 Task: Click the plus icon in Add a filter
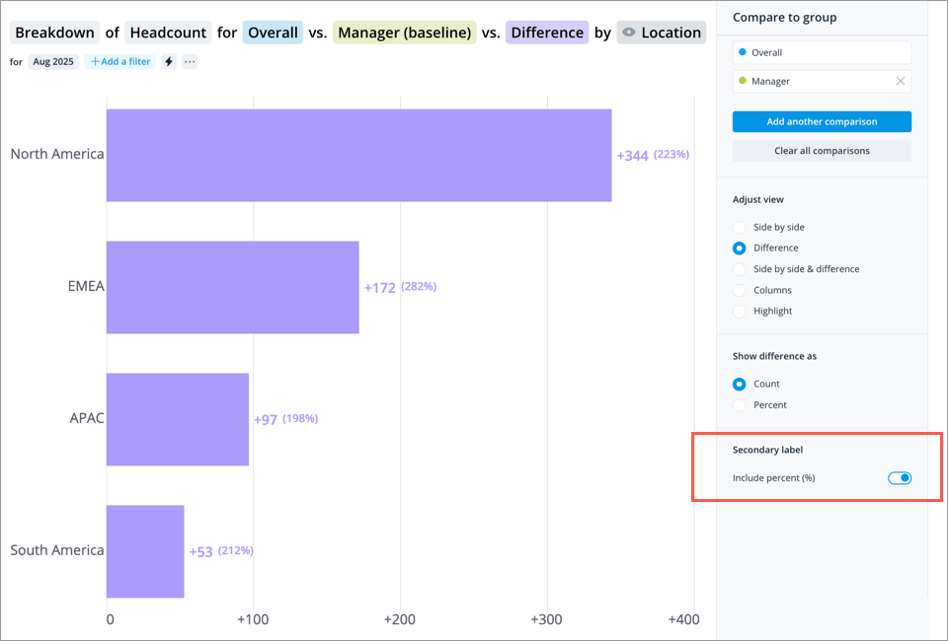click(95, 61)
